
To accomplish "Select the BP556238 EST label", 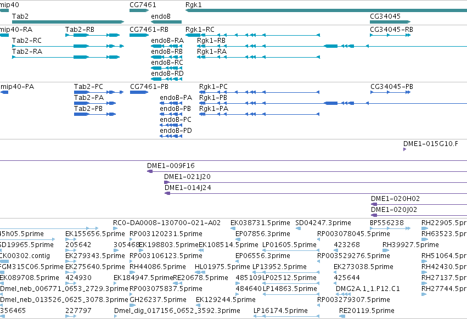I will click(x=386, y=223).
